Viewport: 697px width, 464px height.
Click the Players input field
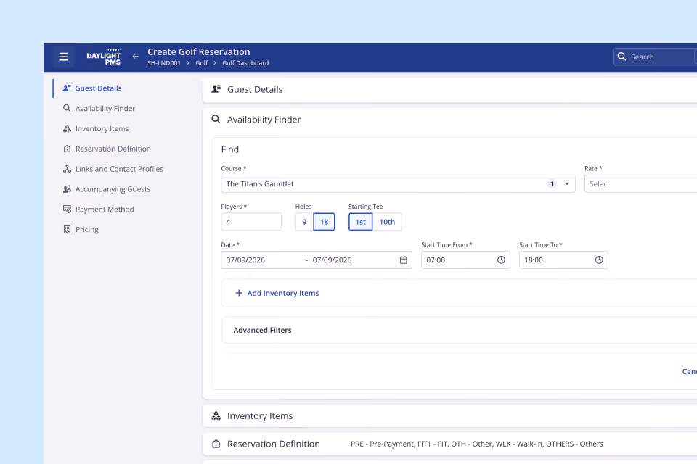tap(251, 222)
